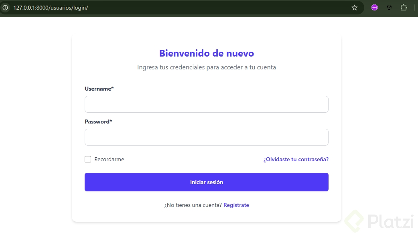Follow the Regístrate link

click(x=236, y=205)
